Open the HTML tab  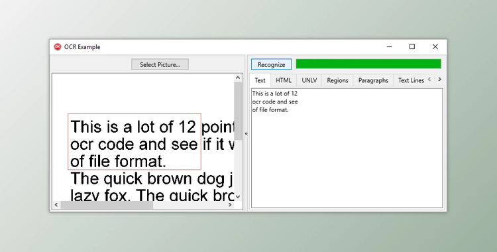[x=284, y=80]
